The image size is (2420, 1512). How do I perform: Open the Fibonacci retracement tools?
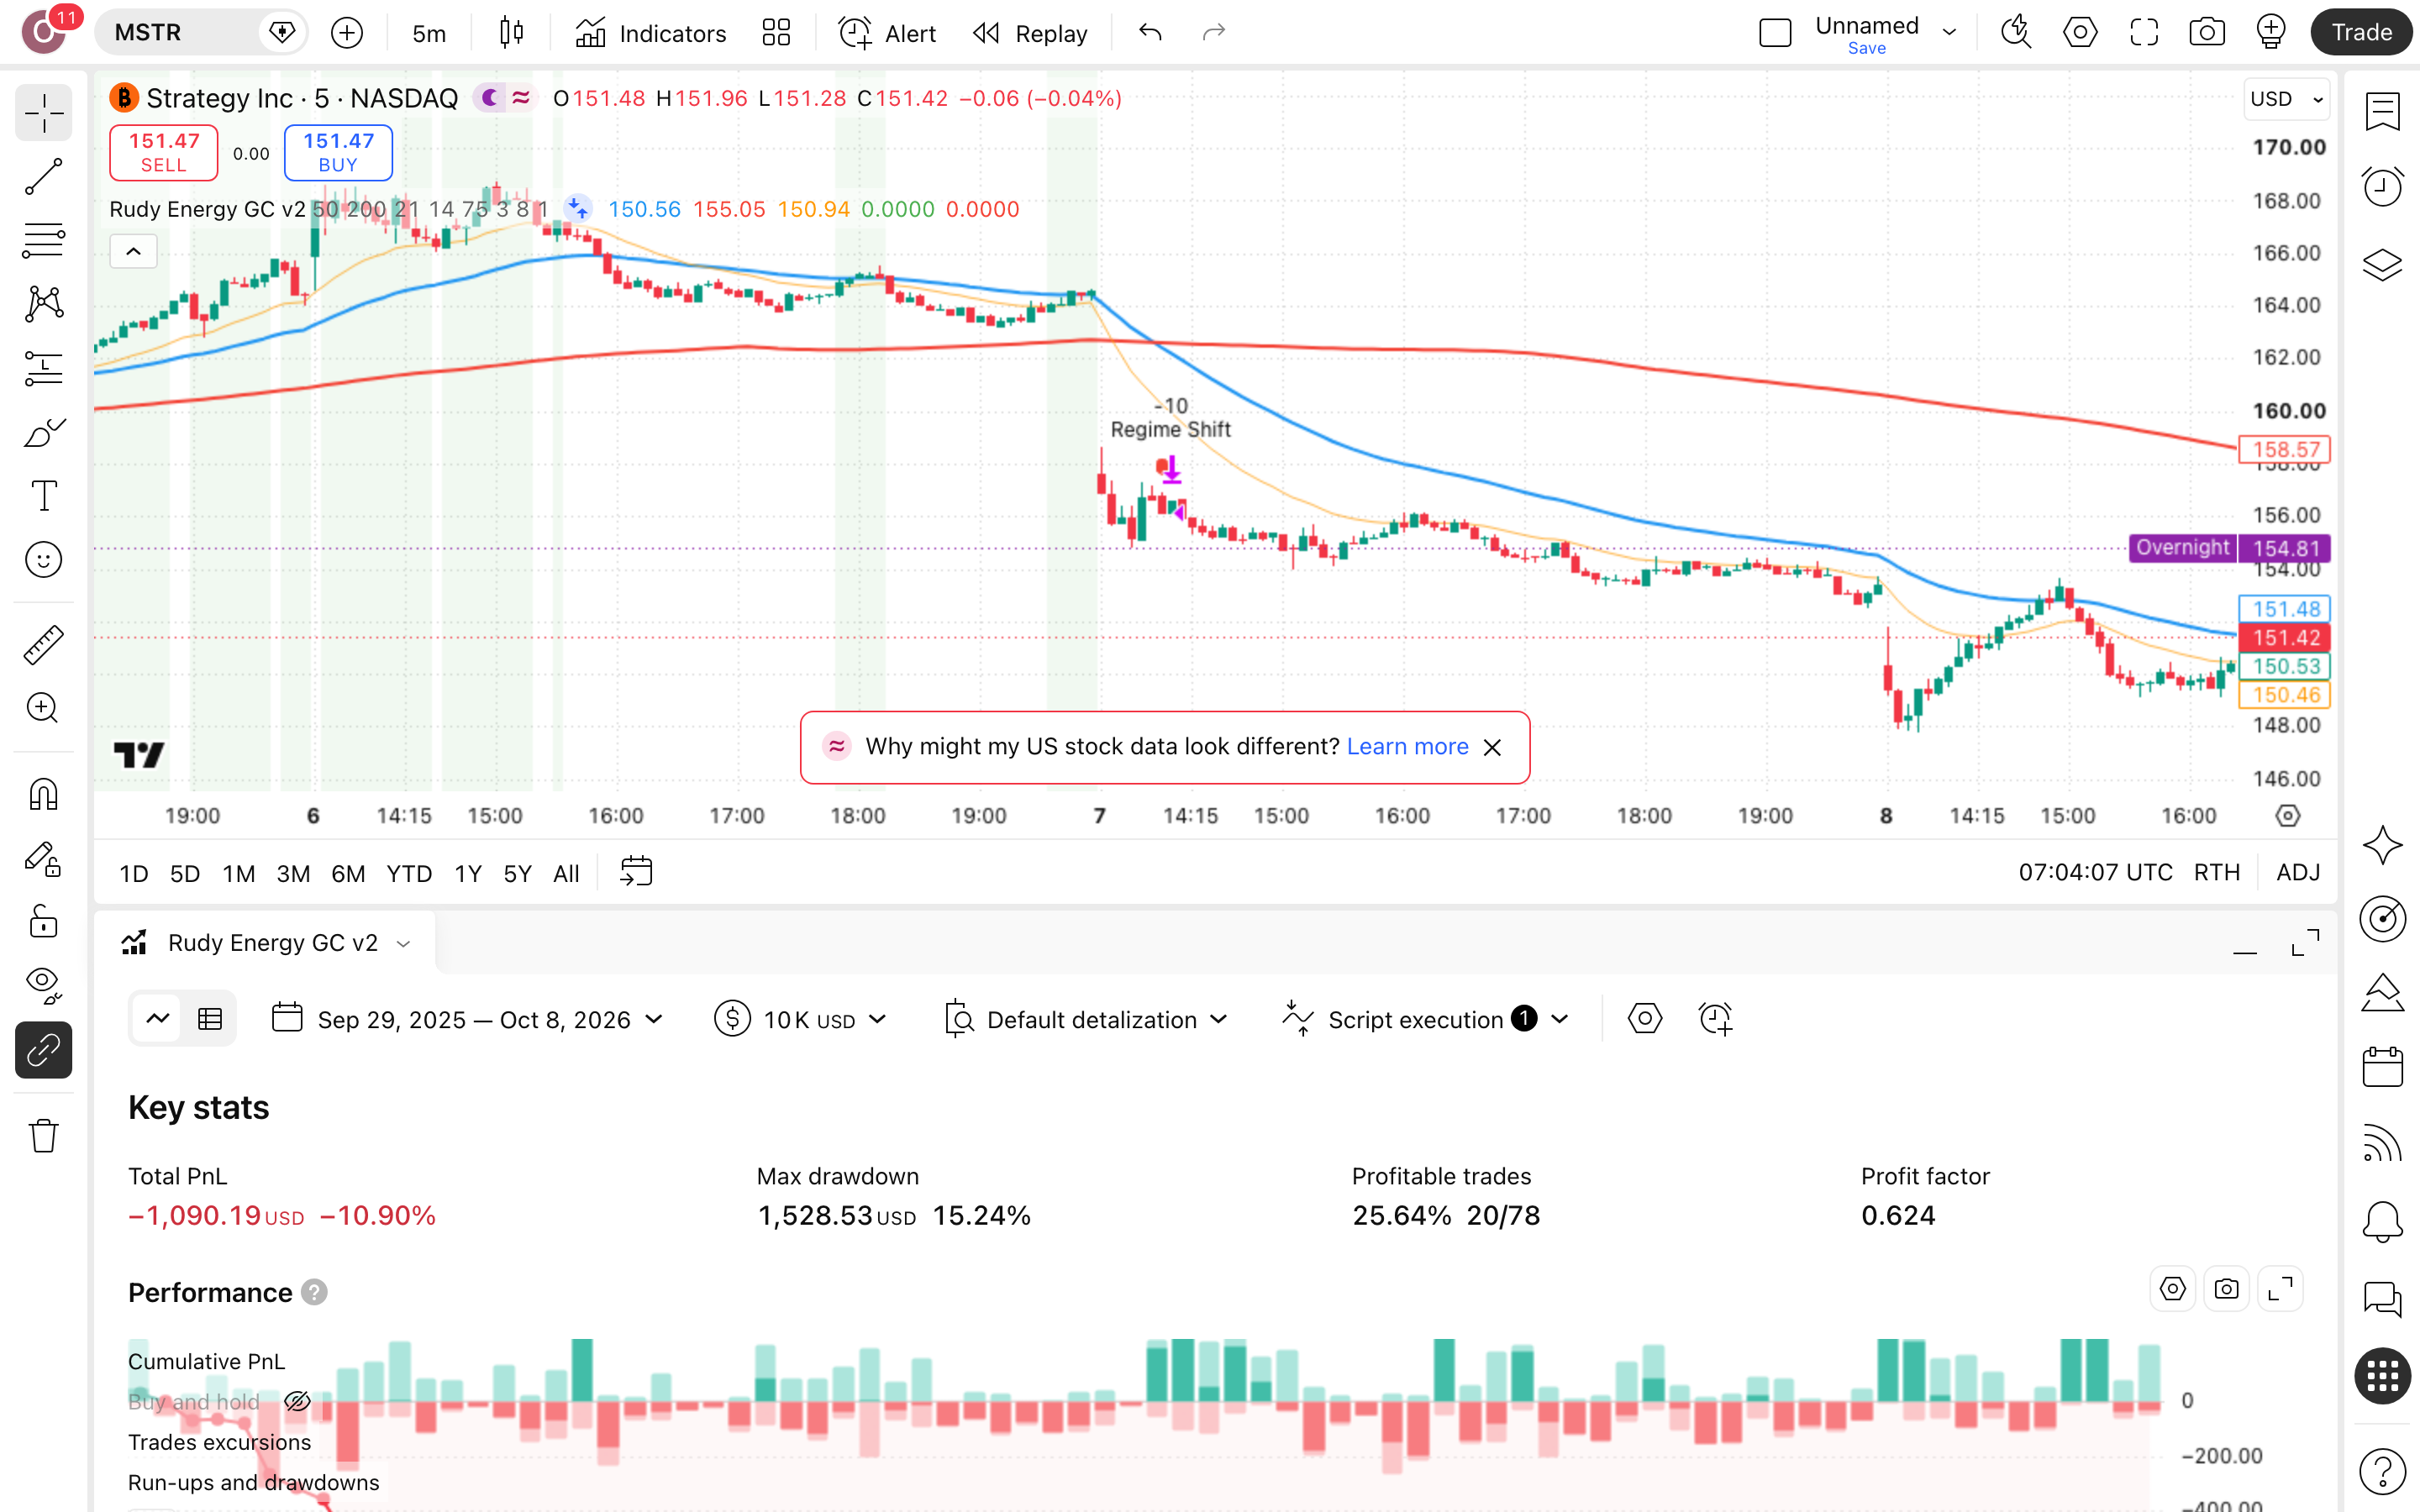[43, 241]
